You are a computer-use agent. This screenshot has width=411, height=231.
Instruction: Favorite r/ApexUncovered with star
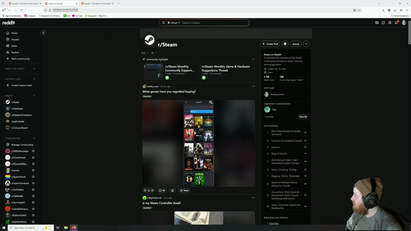coord(33,183)
